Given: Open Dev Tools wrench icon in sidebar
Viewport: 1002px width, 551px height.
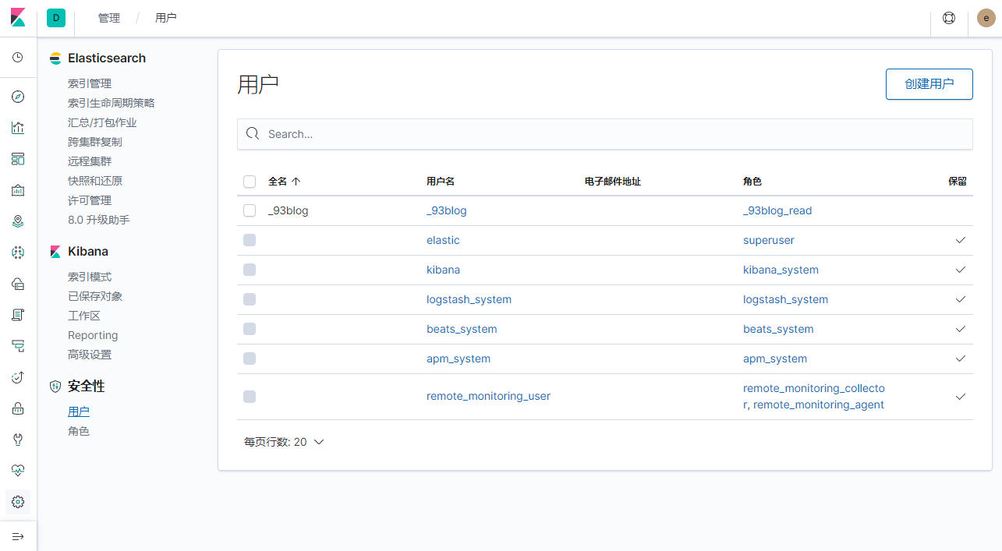Looking at the screenshot, I should pyautogui.click(x=18, y=440).
